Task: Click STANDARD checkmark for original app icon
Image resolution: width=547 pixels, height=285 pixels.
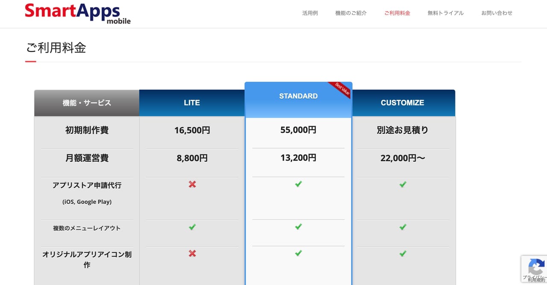Action: [x=298, y=253]
